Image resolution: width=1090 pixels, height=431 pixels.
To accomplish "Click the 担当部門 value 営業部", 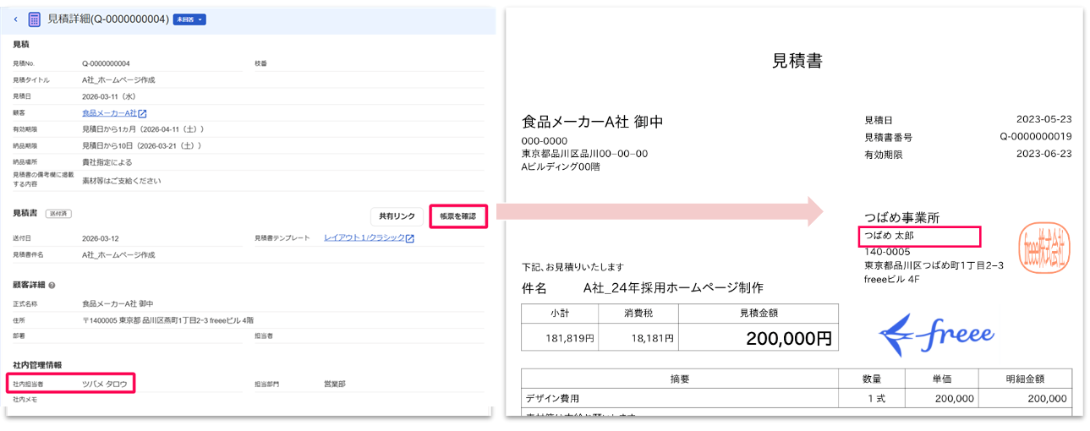I will pyautogui.click(x=335, y=384).
